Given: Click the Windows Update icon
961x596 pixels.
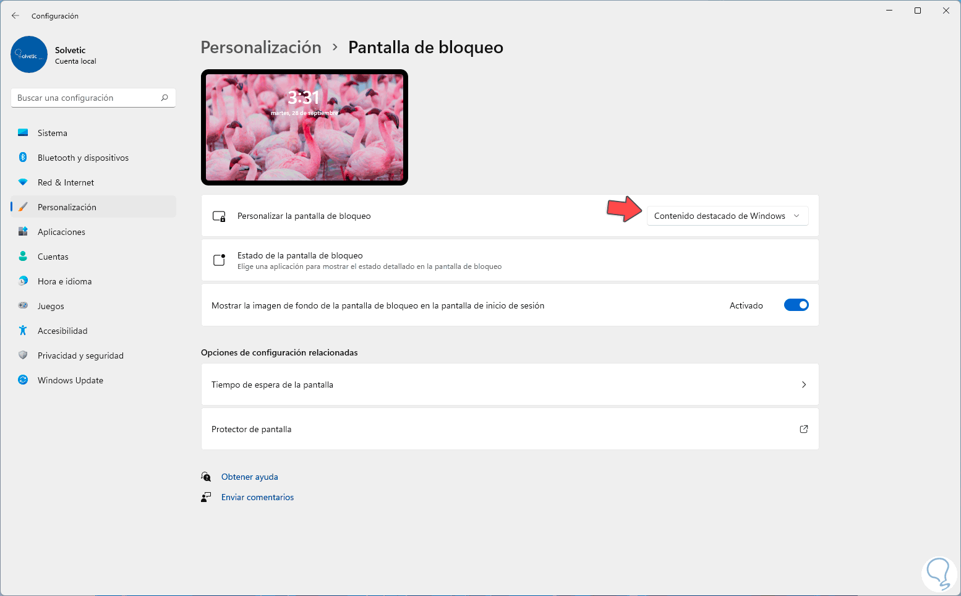Looking at the screenshot, I should click(23, 380).
